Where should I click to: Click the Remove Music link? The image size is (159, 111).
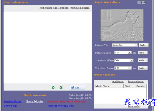(x=136, y=81)
